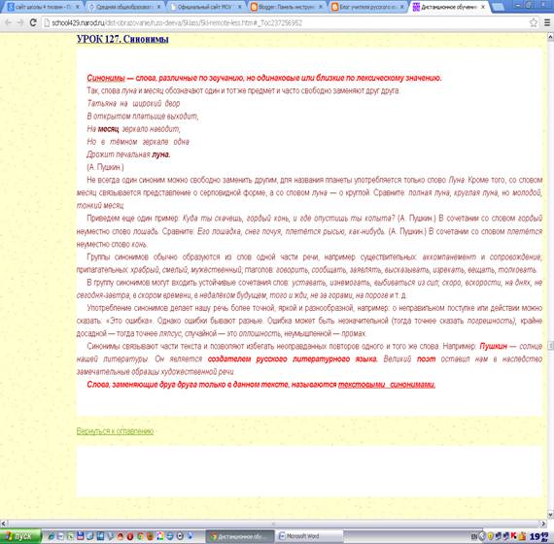This screenshot has height=544, width=554.
Task: Switch to the Блог учителя русского tab
Action: [x=368, y=7]
